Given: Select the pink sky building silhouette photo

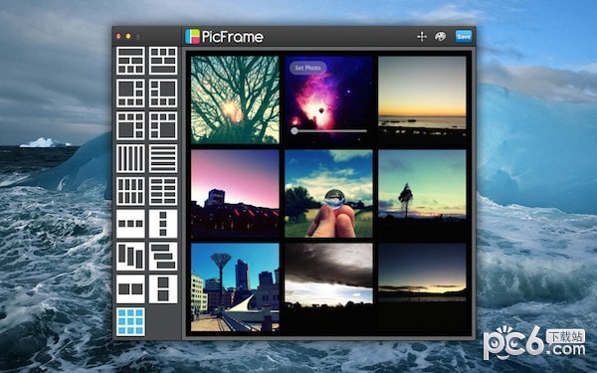Looking at the screenshot, I should [x=235, y=193].
